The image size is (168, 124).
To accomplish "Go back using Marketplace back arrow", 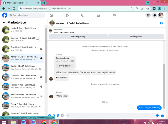I will 4,23.
